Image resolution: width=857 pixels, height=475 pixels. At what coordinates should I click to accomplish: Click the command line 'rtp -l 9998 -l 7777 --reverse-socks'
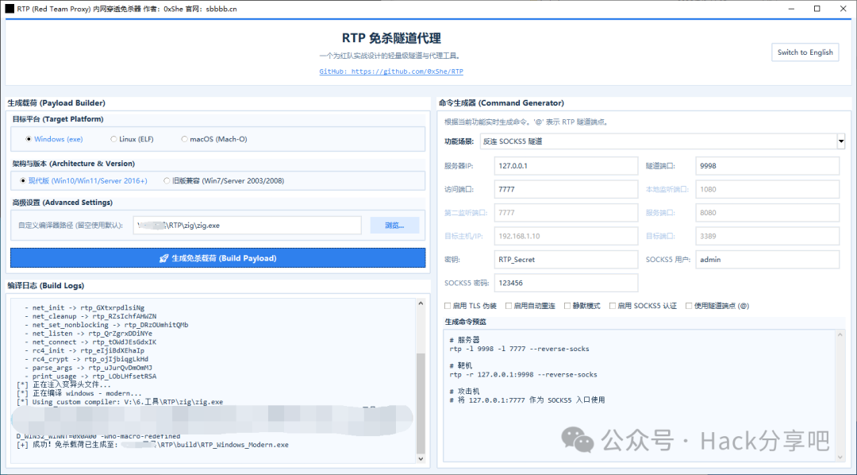point(519,349)
